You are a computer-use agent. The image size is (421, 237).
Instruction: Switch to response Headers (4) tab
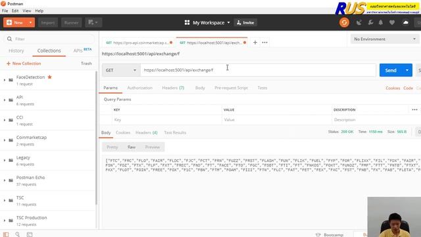click(146, 132)
